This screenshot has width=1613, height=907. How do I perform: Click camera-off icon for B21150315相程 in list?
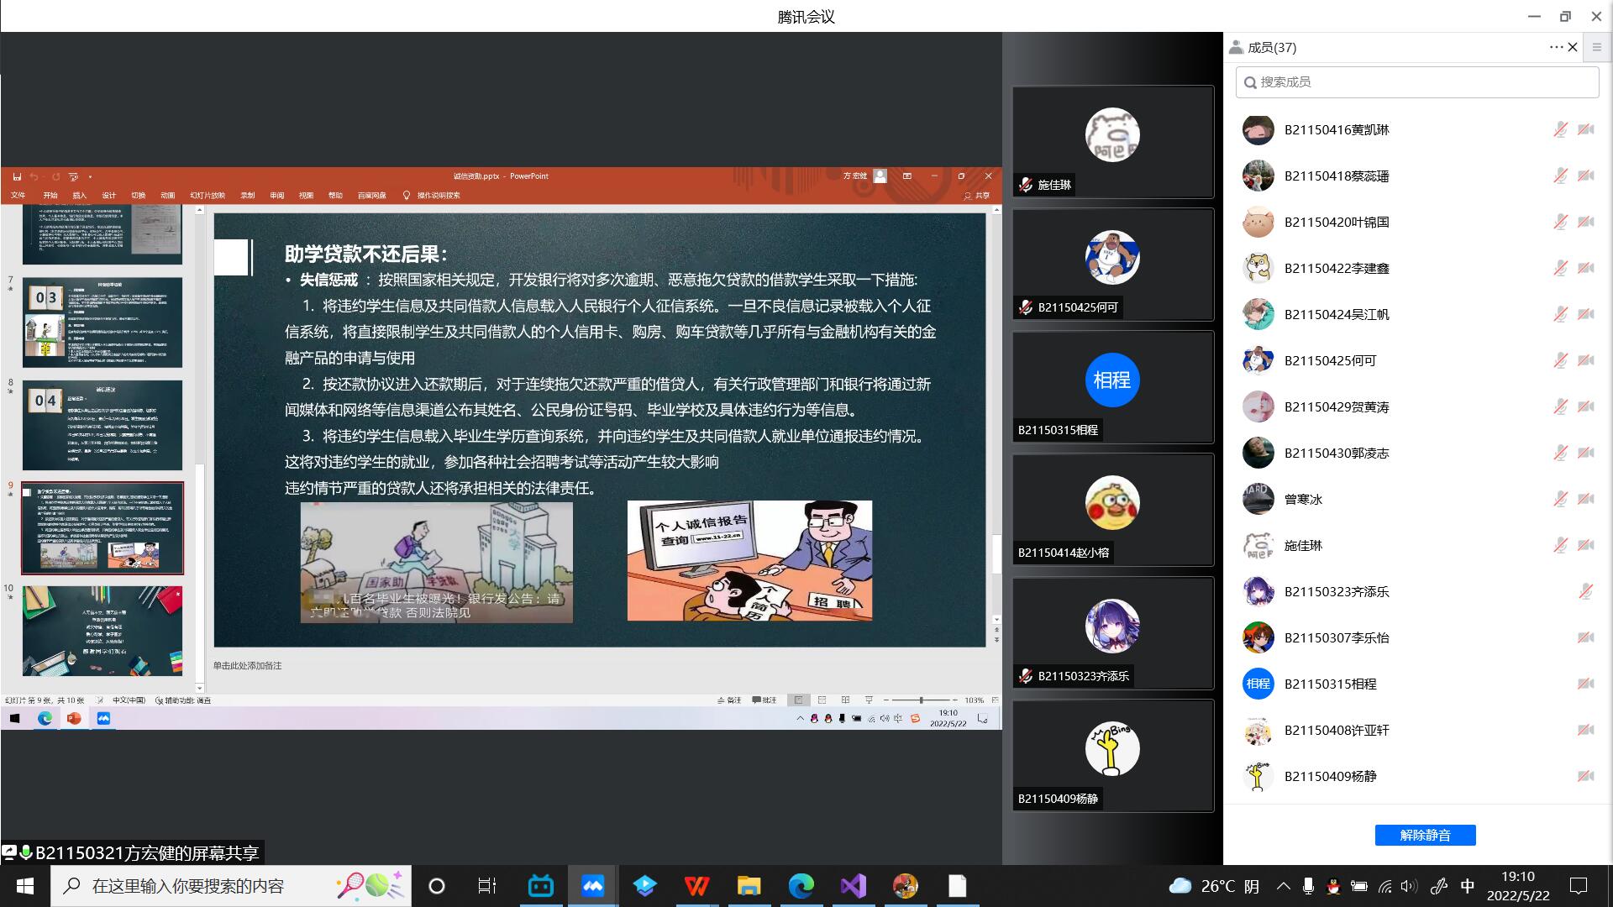coord(1585,684)
